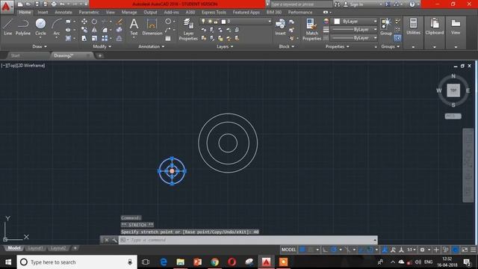The width and height of the screenshot is (478, 269).
Task: Toggle 2D object snap in status bar
Action: pos(370,250)
